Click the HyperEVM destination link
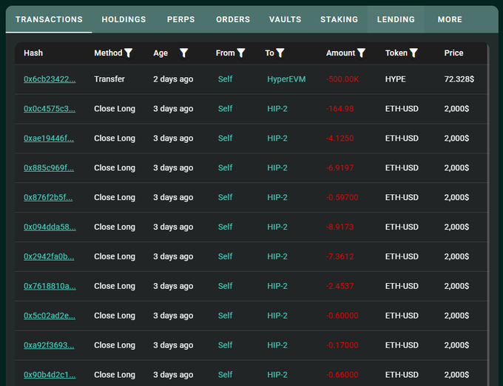 286,79
